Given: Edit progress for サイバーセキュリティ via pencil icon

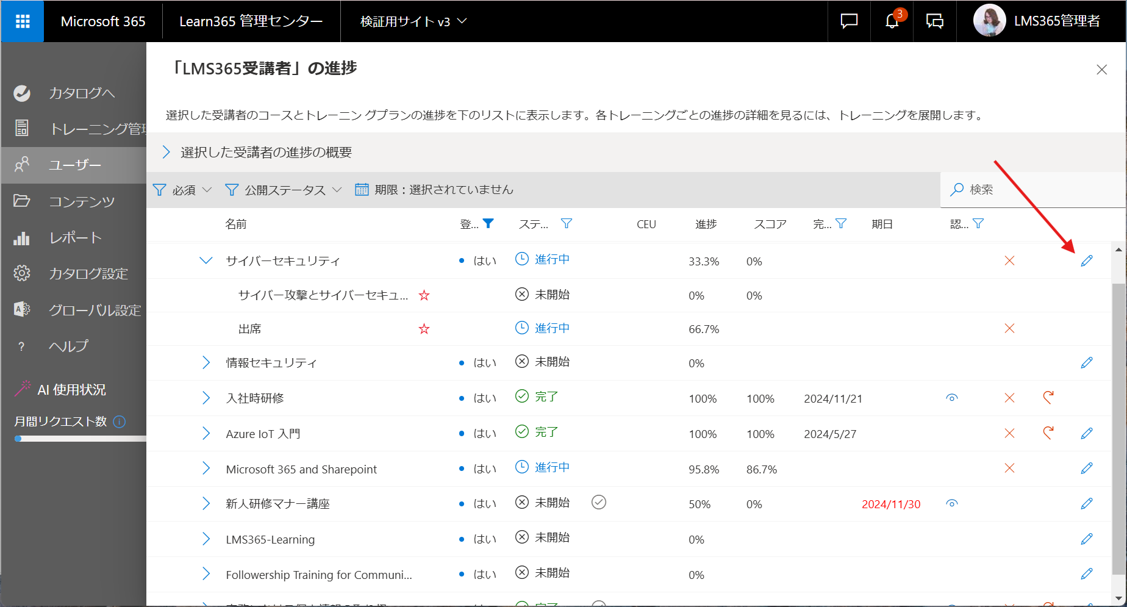Looking at the screenshot, I should coord(1087,261).
